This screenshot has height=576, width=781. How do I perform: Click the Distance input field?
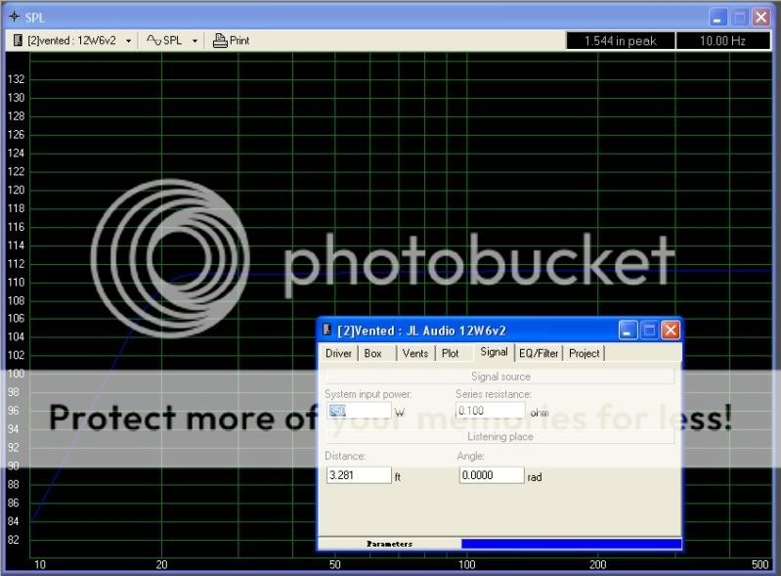(x=358, y=475)
